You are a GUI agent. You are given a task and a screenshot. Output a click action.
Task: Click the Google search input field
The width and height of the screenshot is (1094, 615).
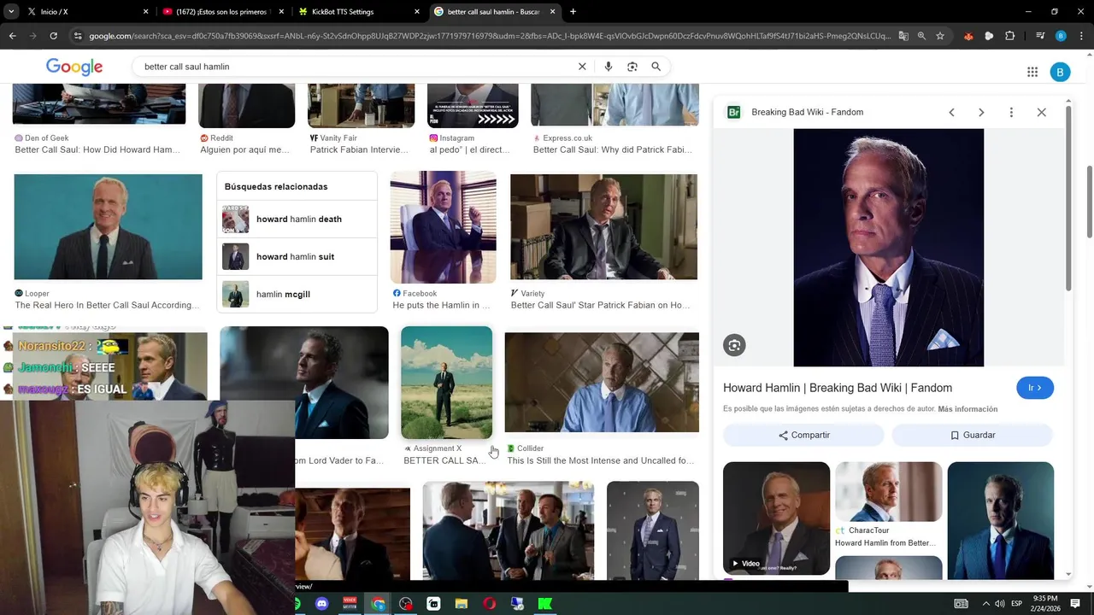pyautogui.click(x=359, y=67)
